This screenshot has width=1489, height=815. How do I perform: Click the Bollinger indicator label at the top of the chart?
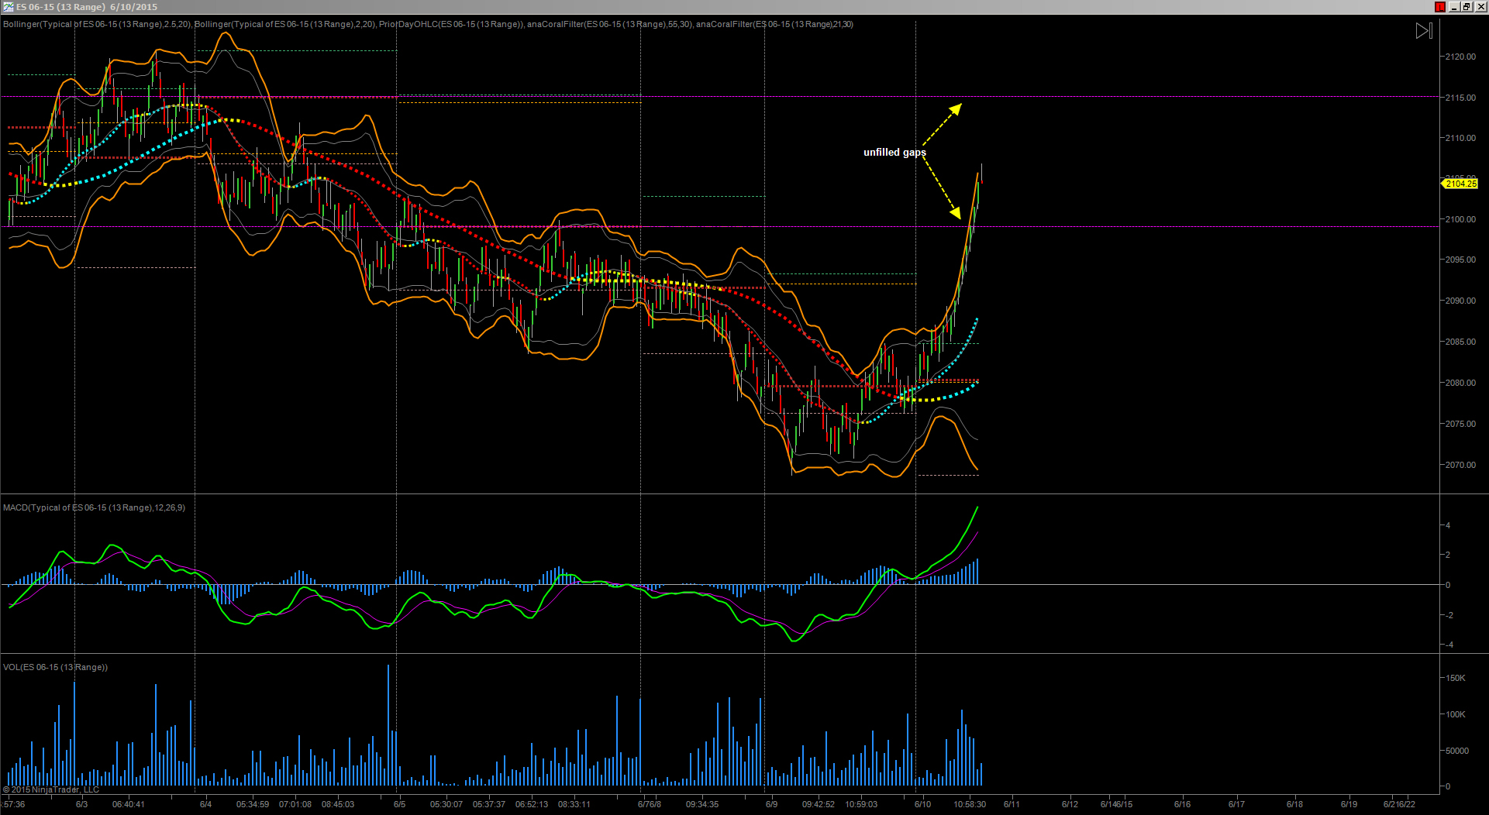click(x=428, y=24)
